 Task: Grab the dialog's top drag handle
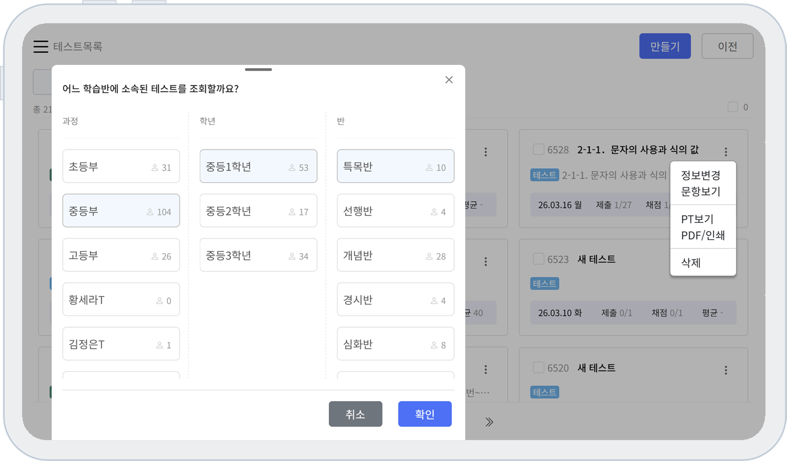coord(258,70)
